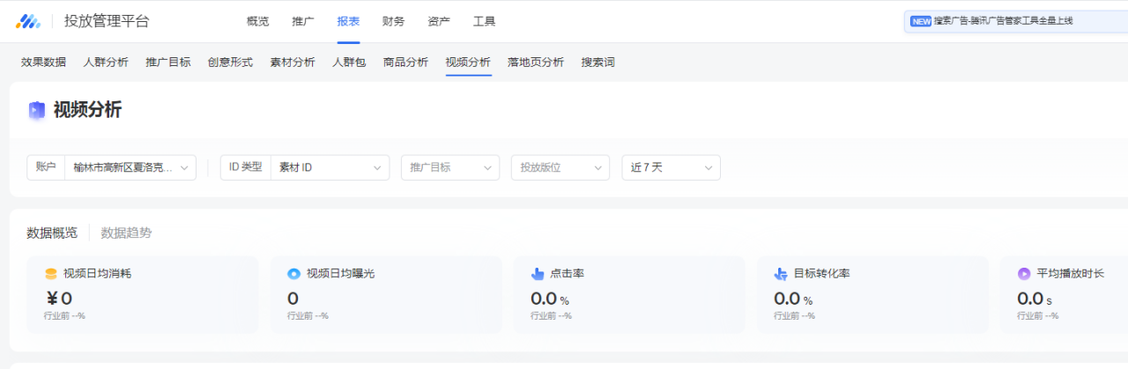Click the 视频日均曝光 eye icon

pyautogui.click(x=294, y=274)
